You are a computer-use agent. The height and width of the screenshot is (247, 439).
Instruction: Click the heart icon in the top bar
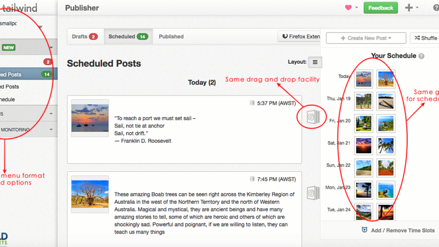tap(348, 8)
